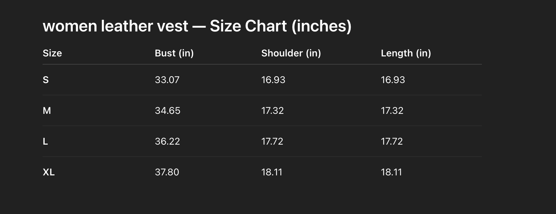
Task: Click the length measurement for size S
Action: tap(393, 80)
